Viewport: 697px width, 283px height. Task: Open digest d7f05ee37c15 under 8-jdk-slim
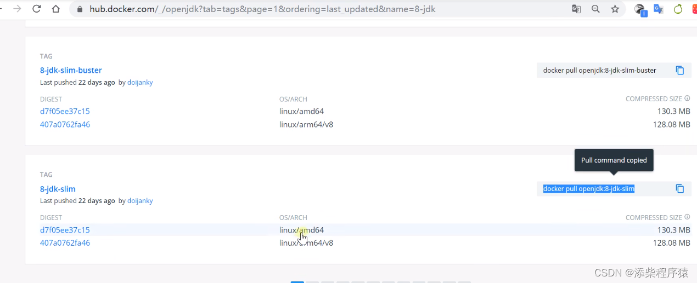coord(65,230)
